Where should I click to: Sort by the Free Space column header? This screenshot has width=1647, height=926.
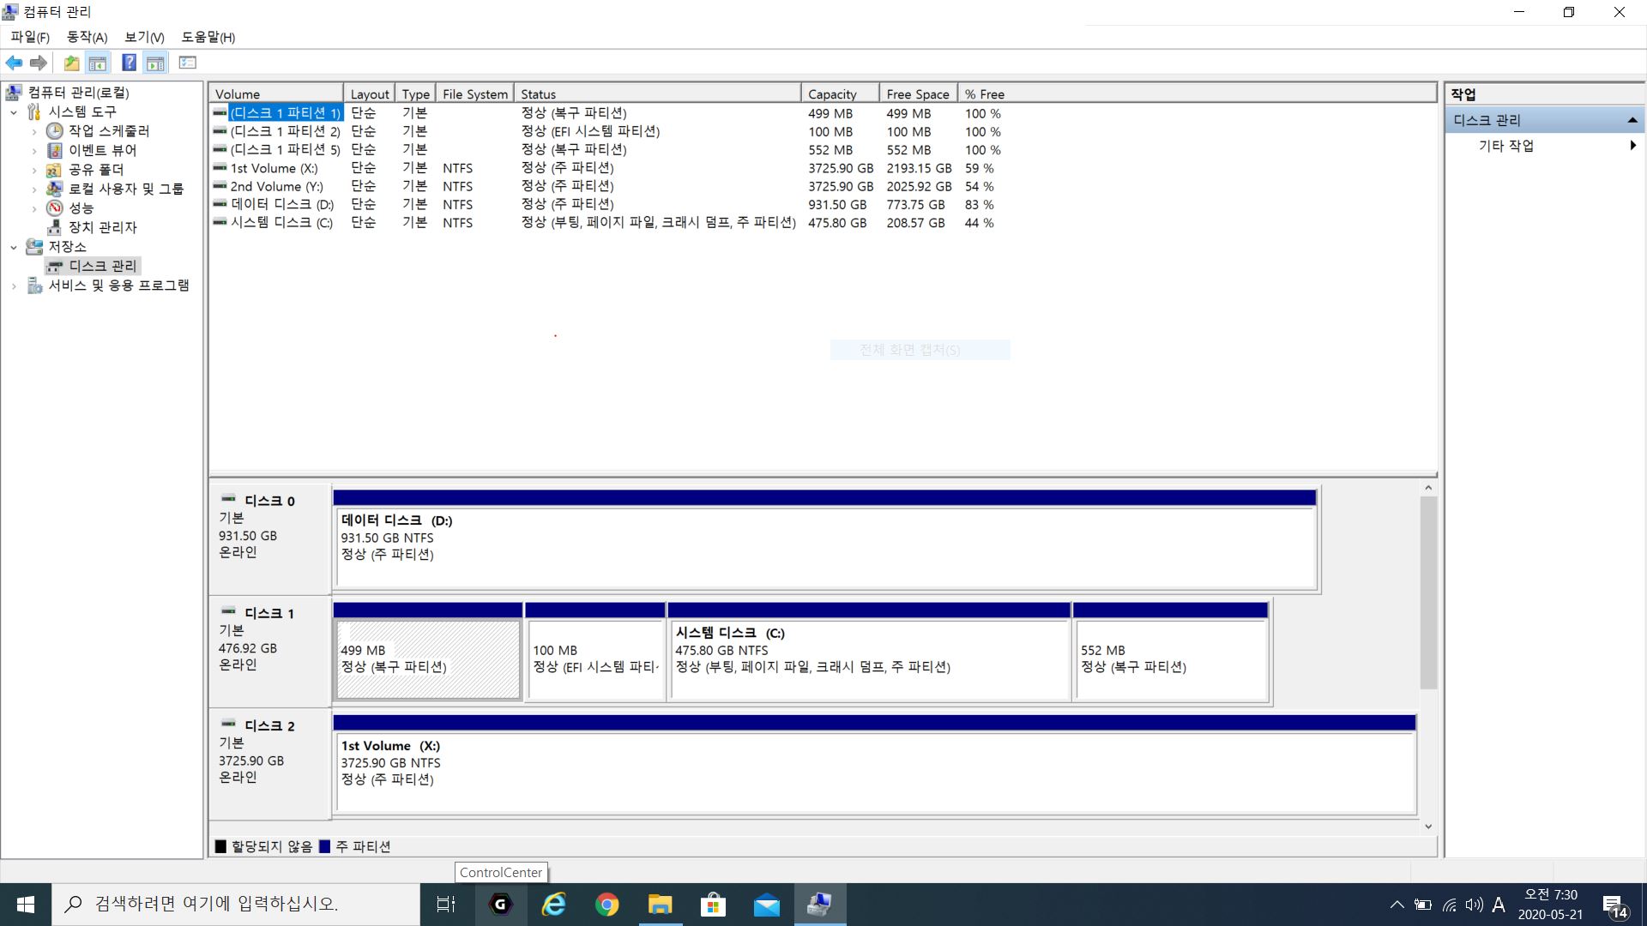pos(917,94)
